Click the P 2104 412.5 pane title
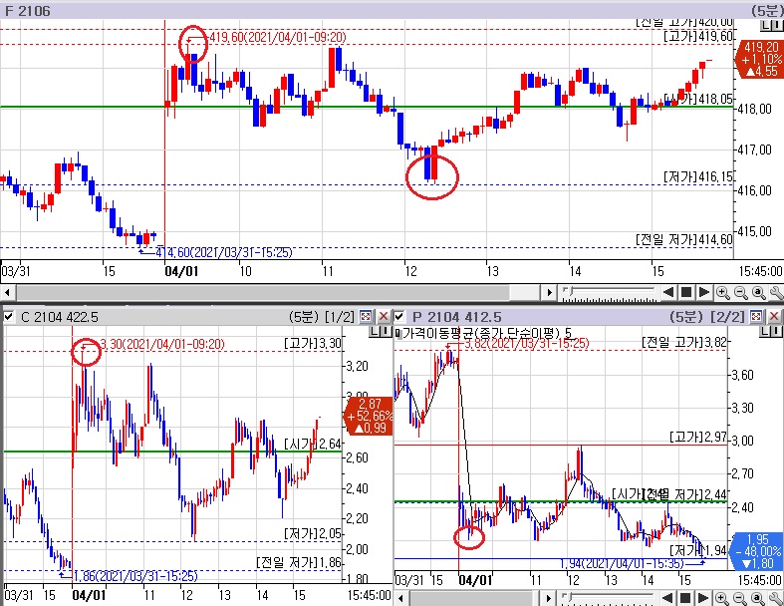Viewport: 784px width, 606px height. (x=457, y=317)
